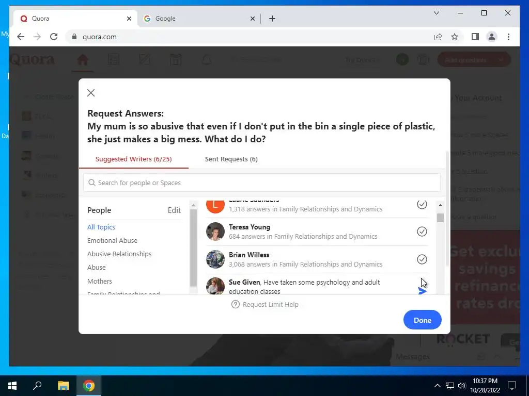Screen dimensions: 529x396
Task: Filter by Abusive Relationships topic
Action: pos(119,254)
